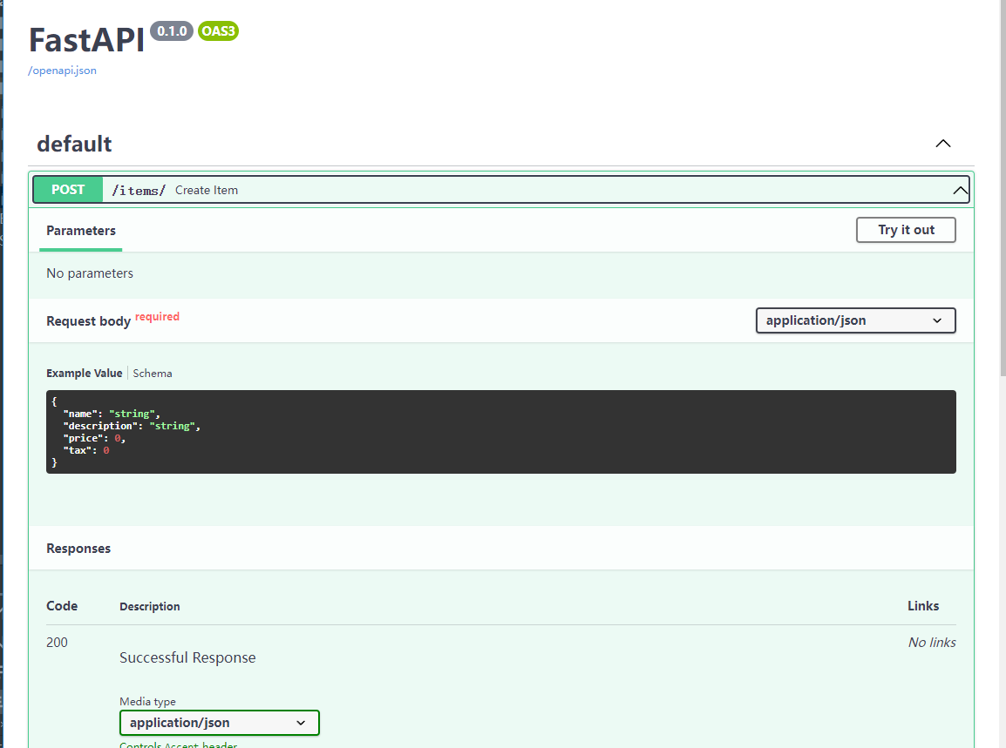1006x748 pixels.
Task: Open the /openapi.json link
Action: [x=62, y=71]
